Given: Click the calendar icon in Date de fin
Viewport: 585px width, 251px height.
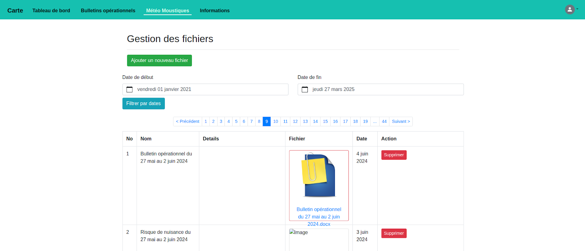Looking at the screenshot, I should (x=305, y=90).
